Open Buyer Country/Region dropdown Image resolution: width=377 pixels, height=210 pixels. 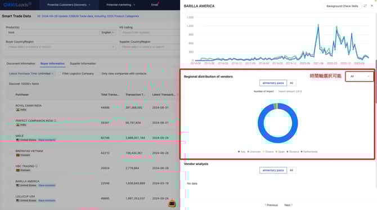(x=61, y=47)
